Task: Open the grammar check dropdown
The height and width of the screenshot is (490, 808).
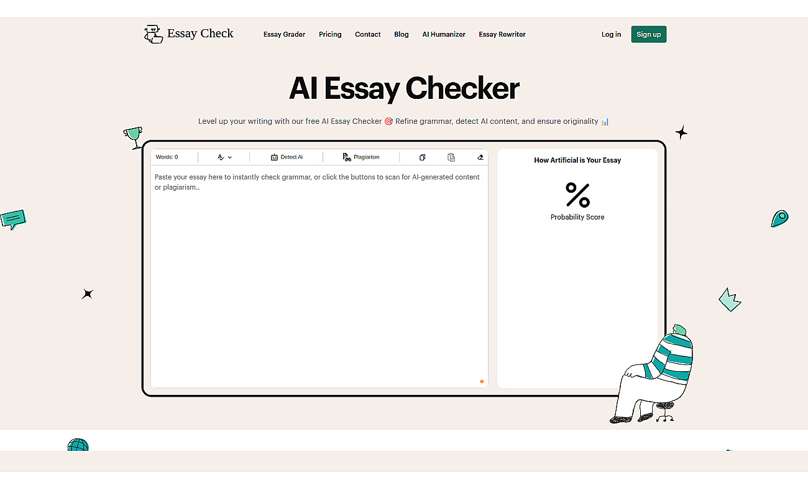Action: [224, 157]
